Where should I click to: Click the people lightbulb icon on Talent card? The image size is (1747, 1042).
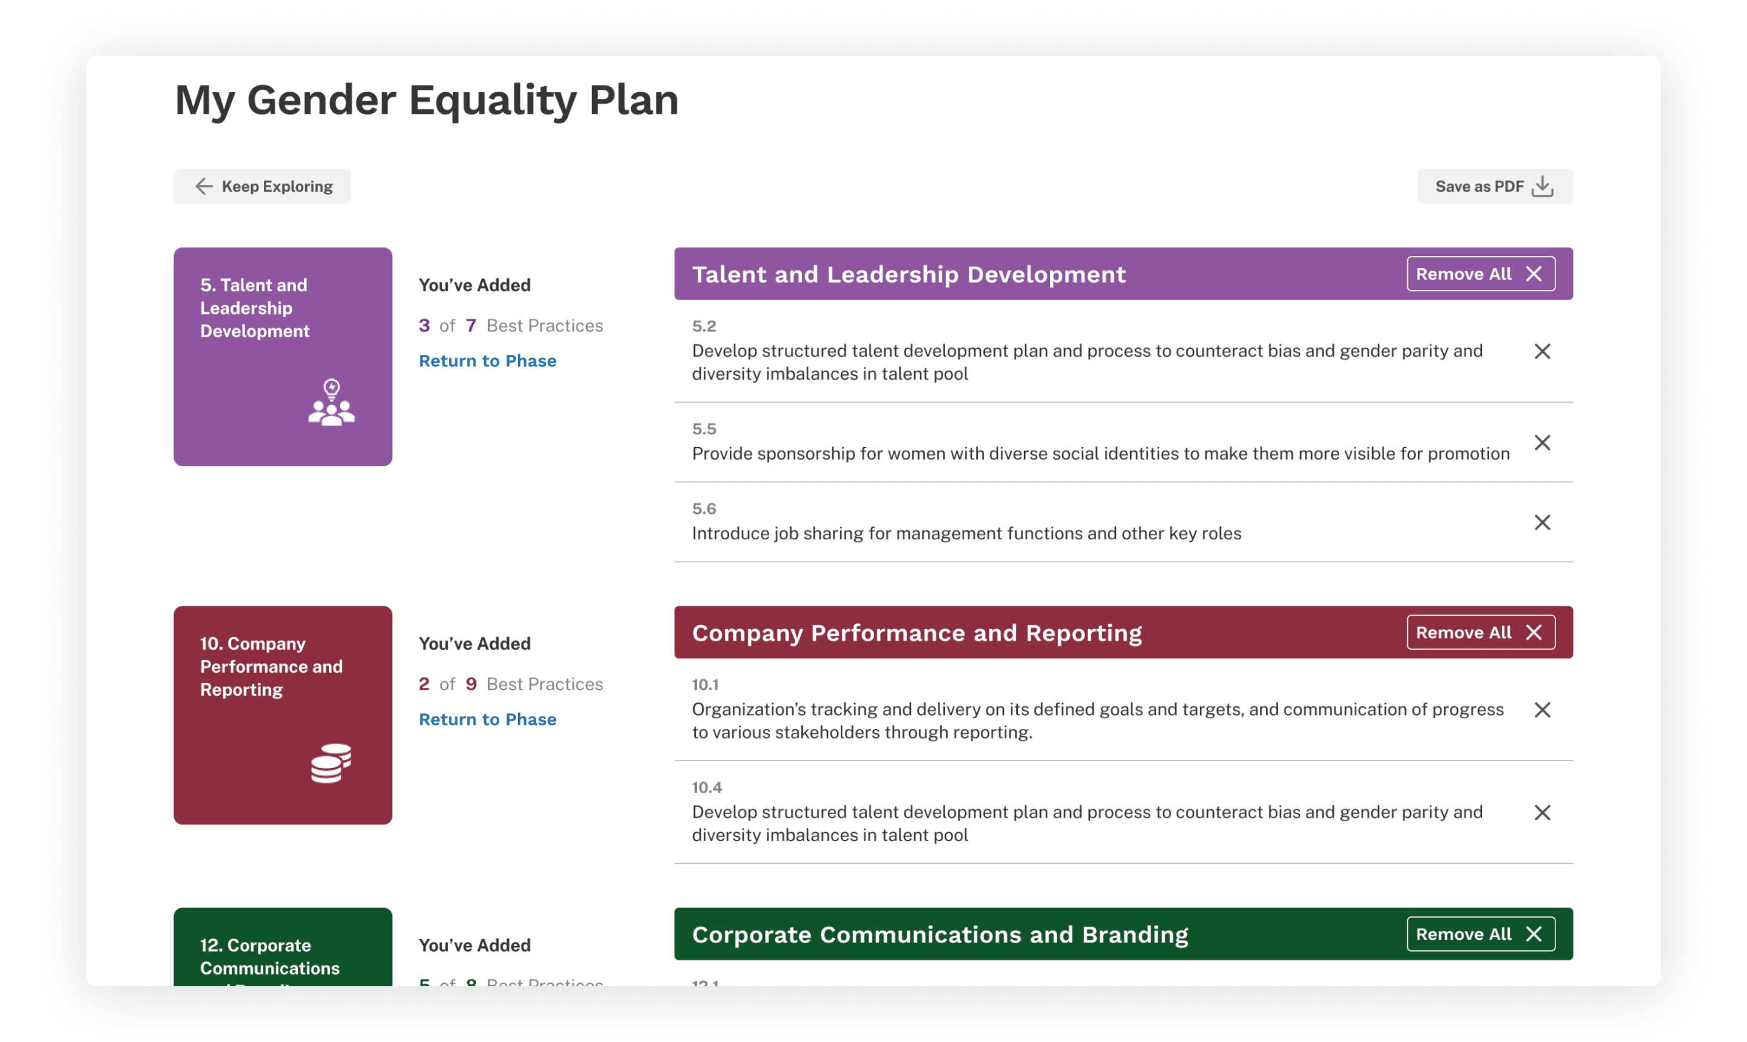331,403
